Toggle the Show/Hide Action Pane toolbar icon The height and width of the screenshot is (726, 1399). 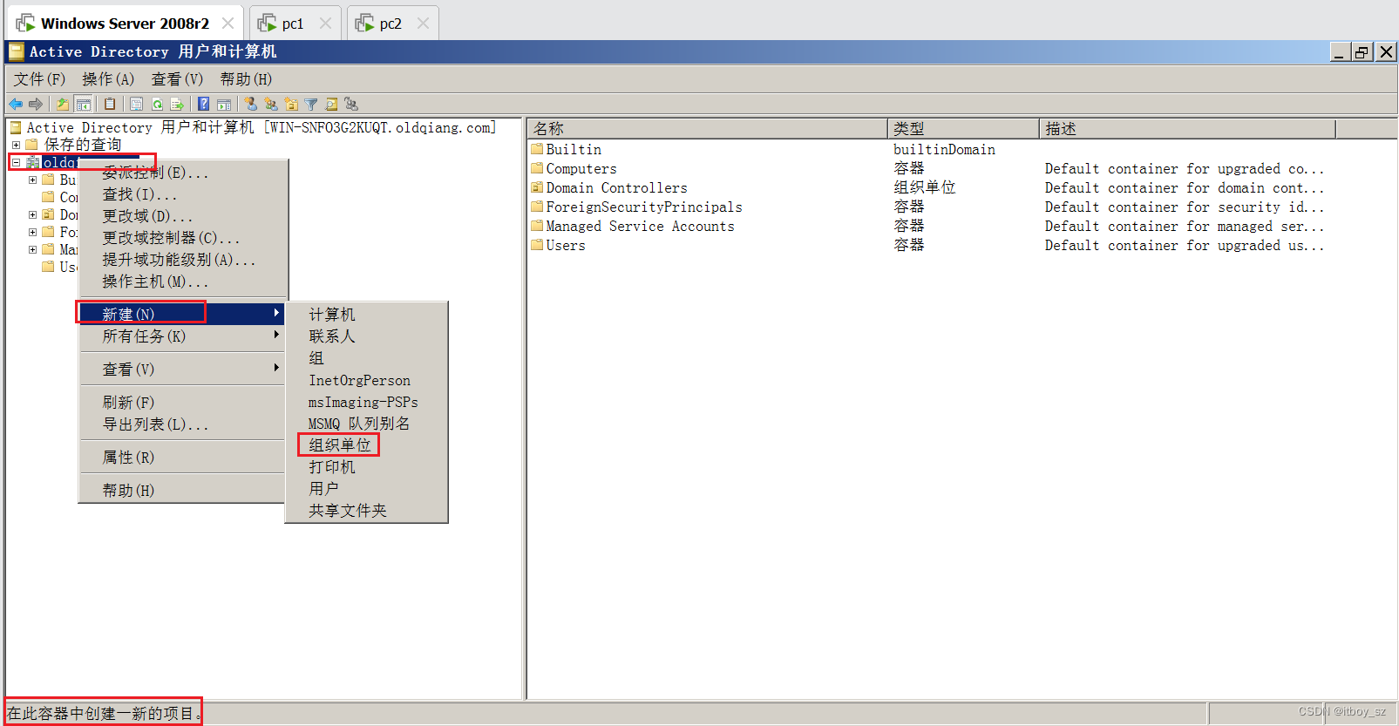coord(224,105)
